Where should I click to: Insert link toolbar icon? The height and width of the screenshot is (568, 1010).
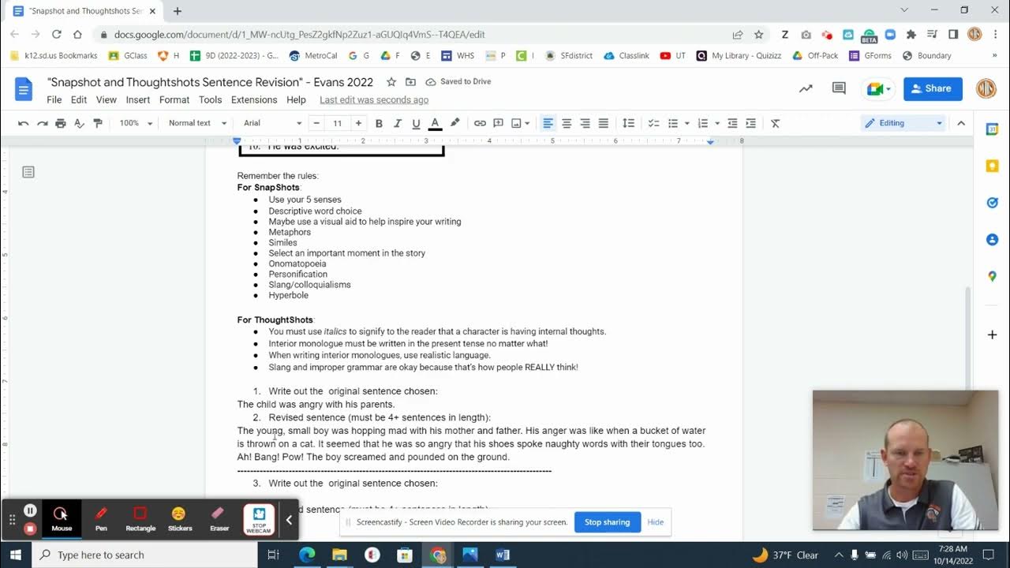480,123
